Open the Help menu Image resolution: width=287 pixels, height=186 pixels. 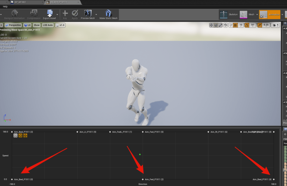5,6
